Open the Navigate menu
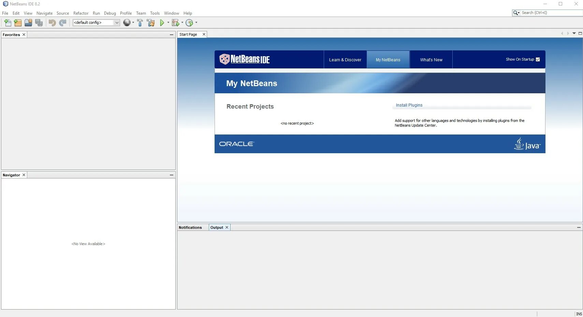The image size is (583, 317). (45, 13)
